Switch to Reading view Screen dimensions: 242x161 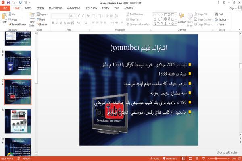coord(197,159)
